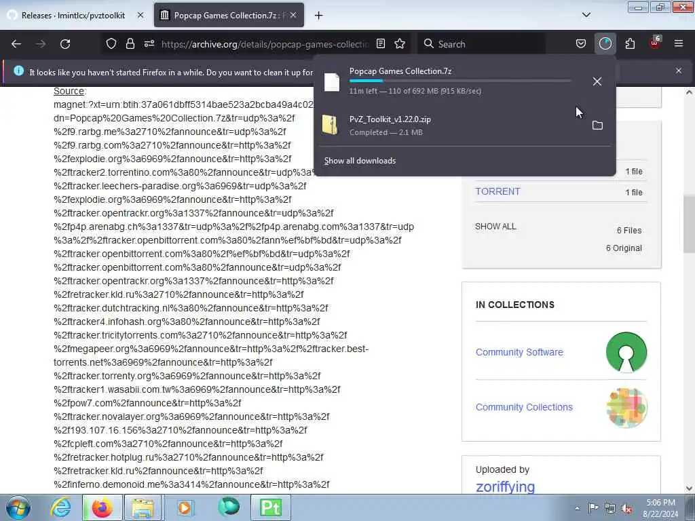Open Community Software collection link
The height and width of the screenshot is (521, 695).
pyautogui.click(x=519, y=352)
